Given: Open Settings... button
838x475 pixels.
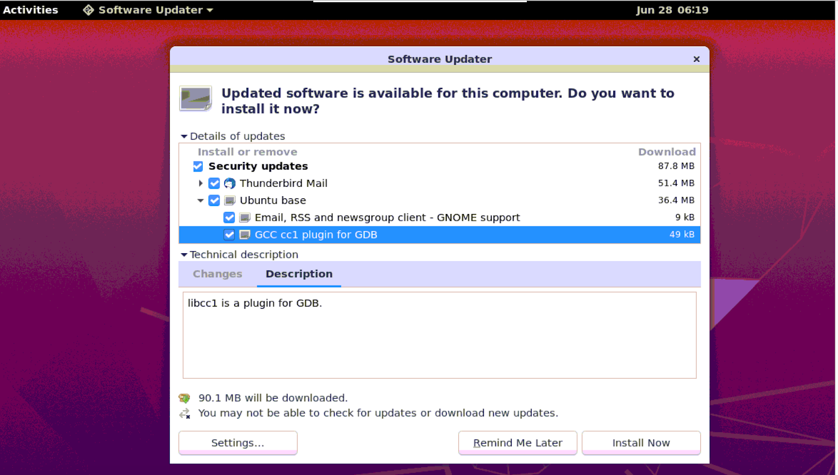Looking at the screenshot, I should 238,443.
